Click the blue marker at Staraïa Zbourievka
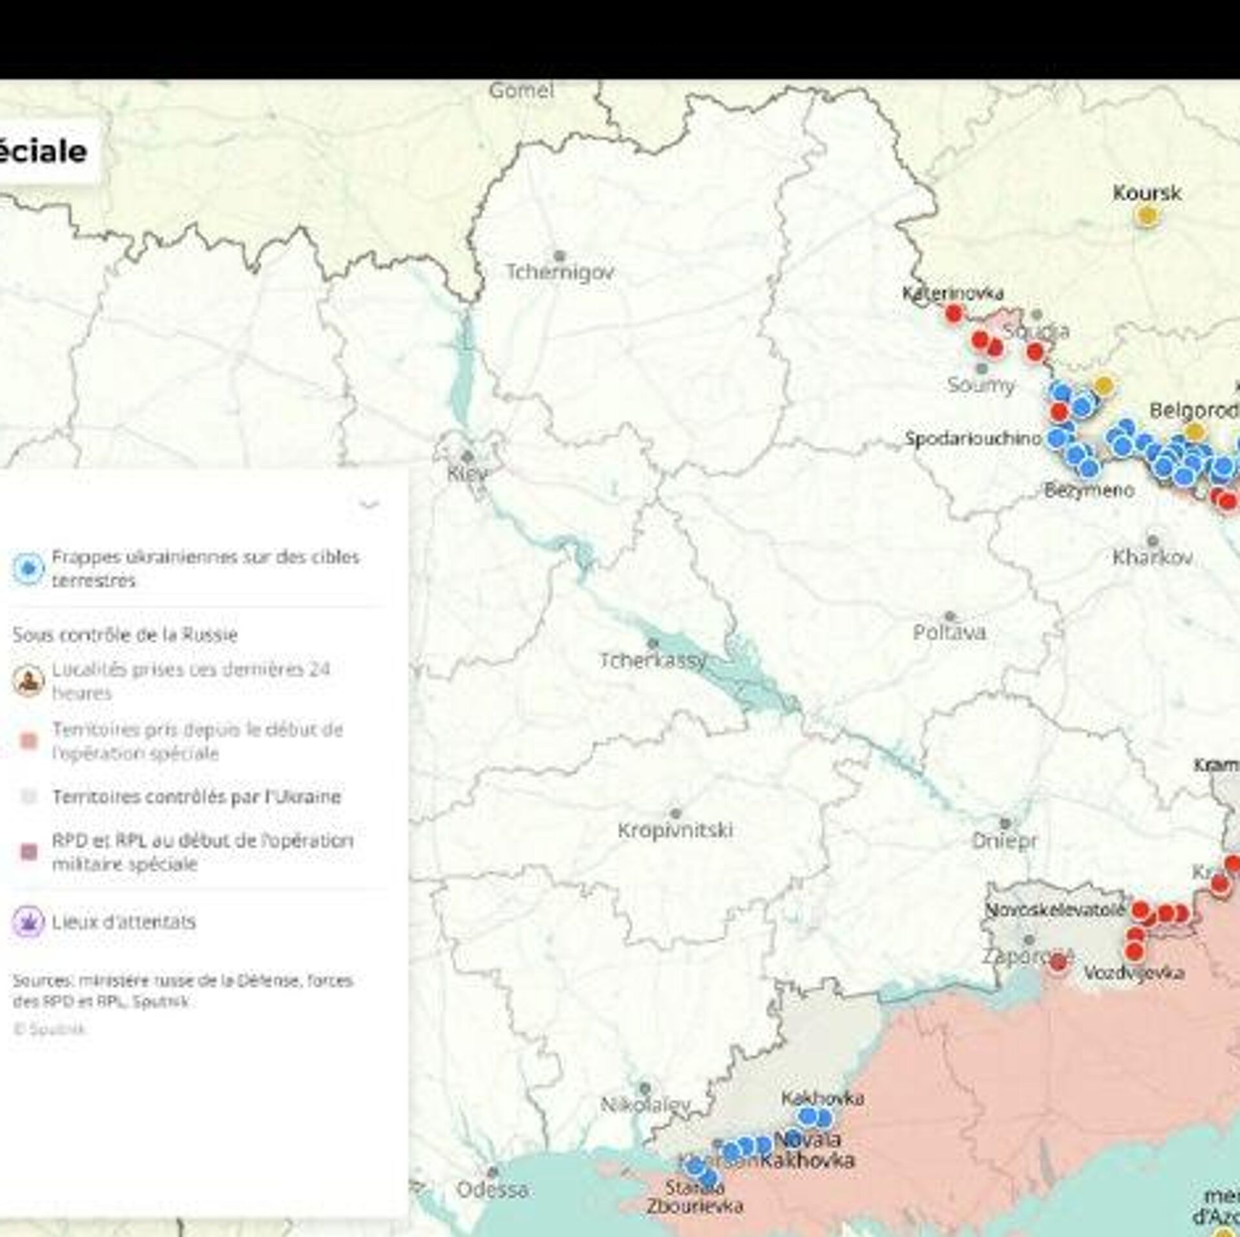The image size is (1240, 1237). pyautogui.click(x=707, y=1178)
